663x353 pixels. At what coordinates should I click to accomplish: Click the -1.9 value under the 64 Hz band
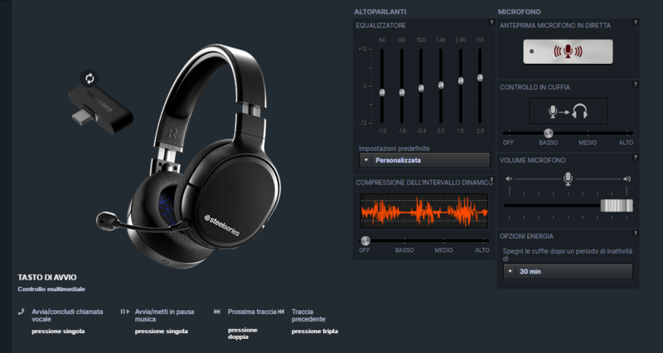pos(381,131)
